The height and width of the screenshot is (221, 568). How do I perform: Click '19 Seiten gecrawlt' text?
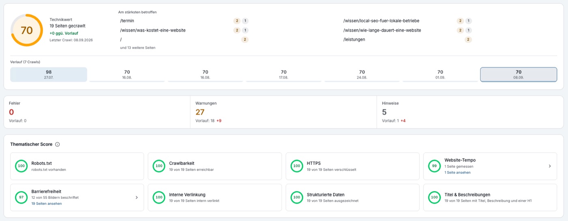point(67,26)
